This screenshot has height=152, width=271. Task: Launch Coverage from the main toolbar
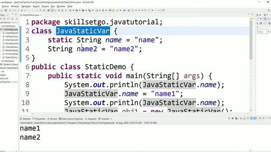coord(83,10)
